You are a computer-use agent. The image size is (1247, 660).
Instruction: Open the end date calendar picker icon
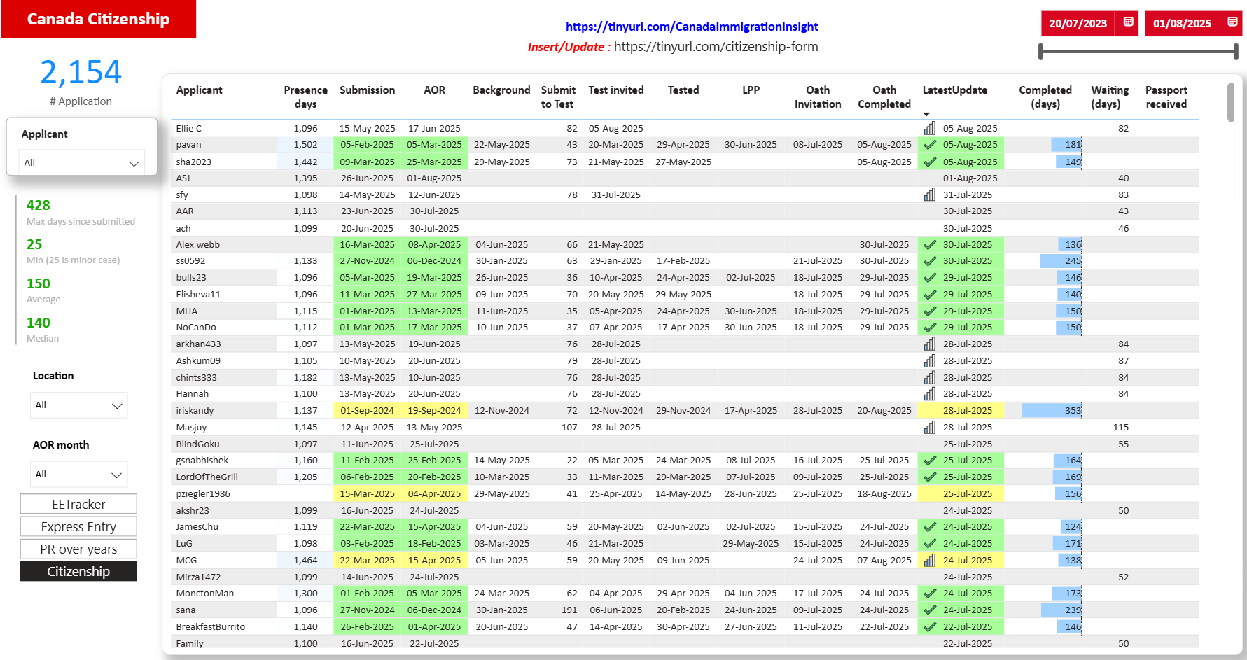pyautogui.click(x=1232, y=22)
